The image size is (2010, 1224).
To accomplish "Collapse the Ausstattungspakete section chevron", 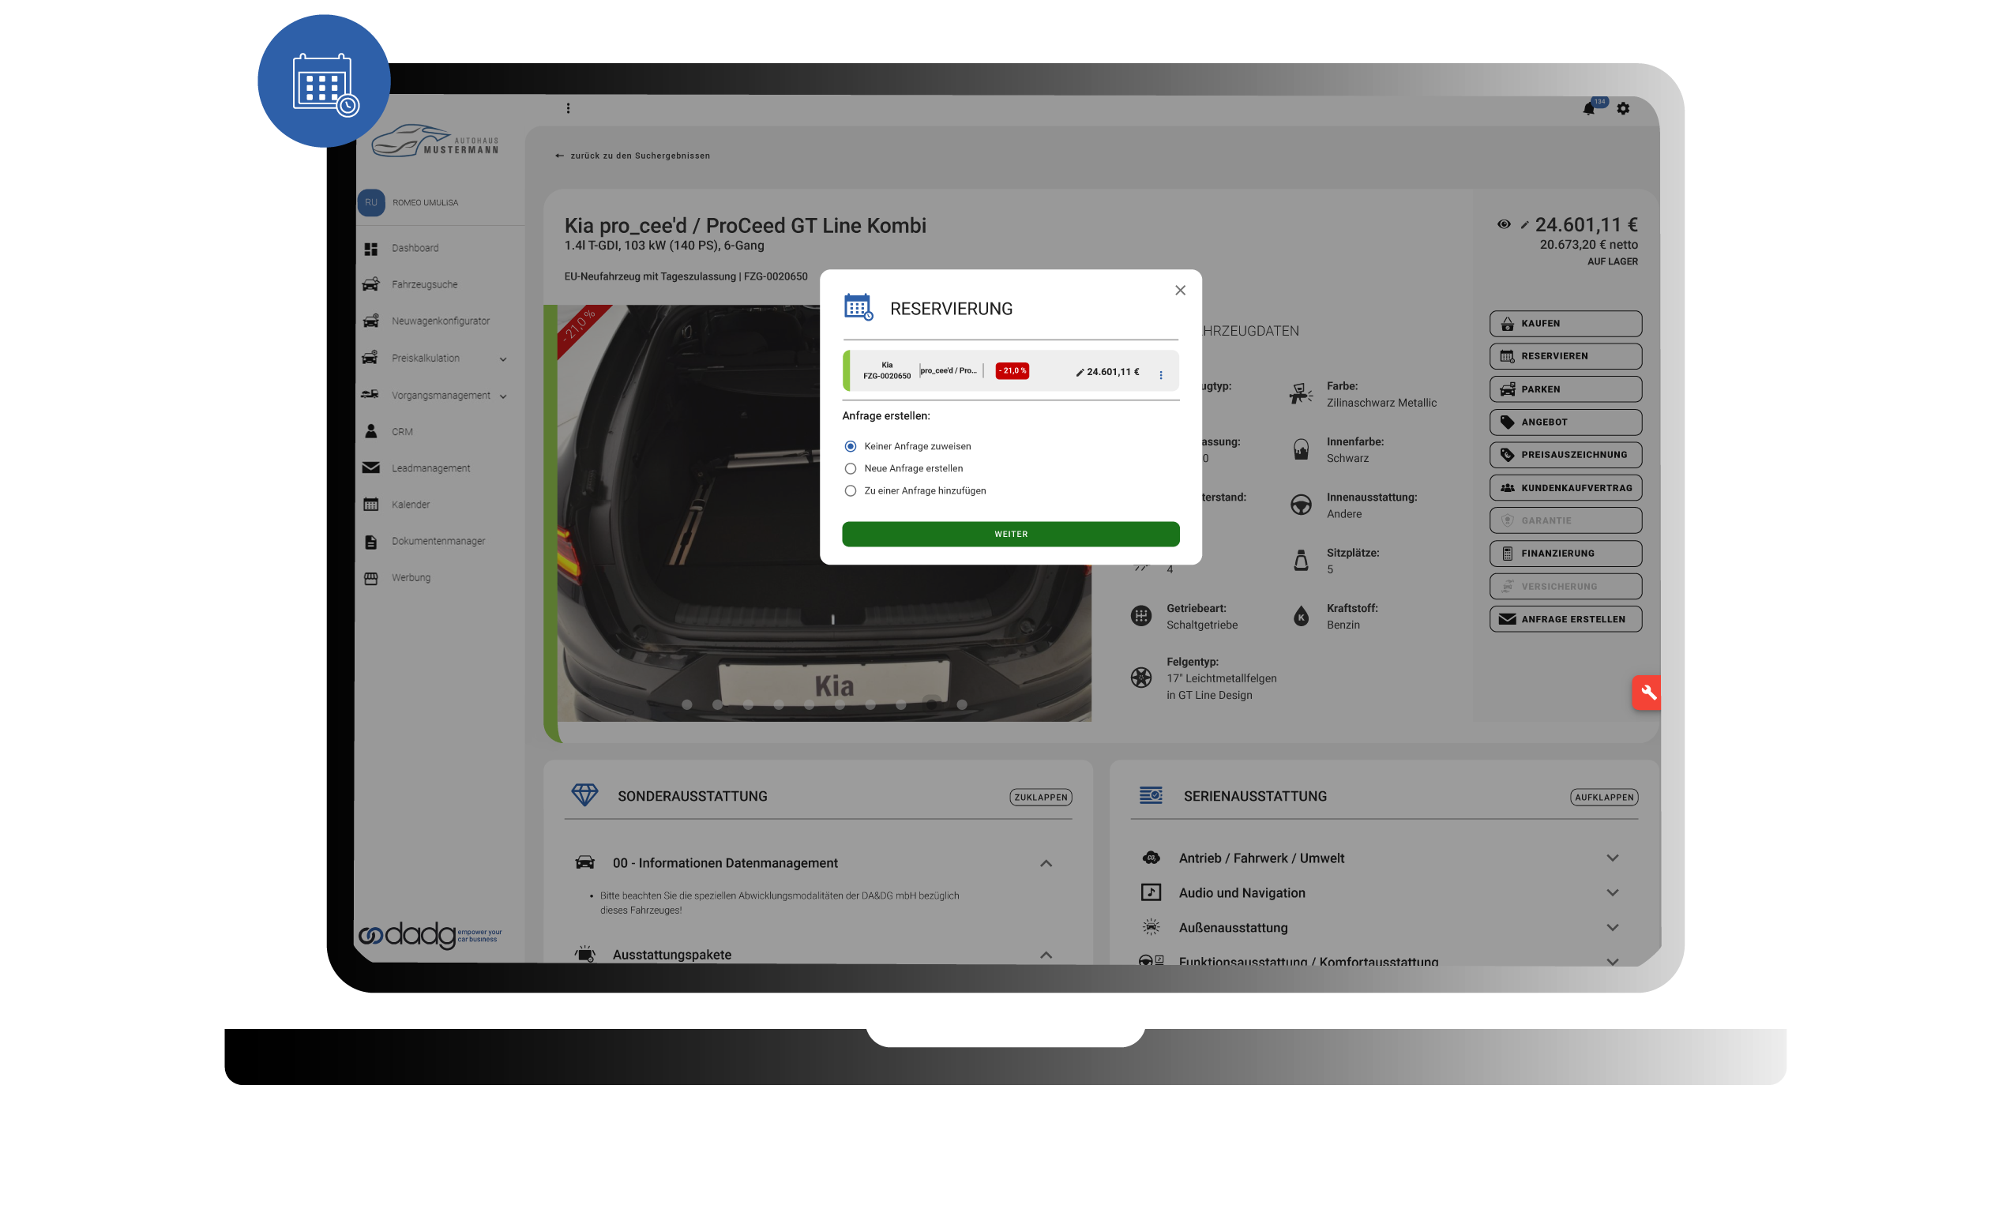I will 1046,955.
